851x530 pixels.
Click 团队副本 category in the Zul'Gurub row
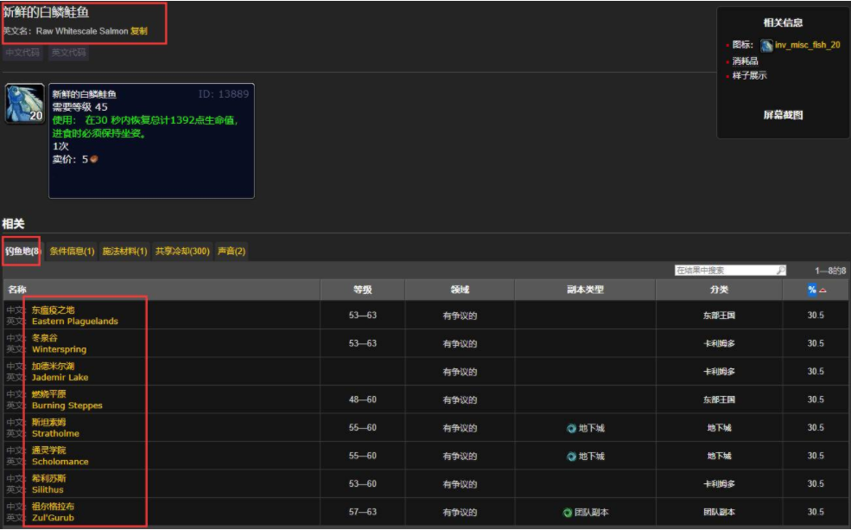click(719, 513)
